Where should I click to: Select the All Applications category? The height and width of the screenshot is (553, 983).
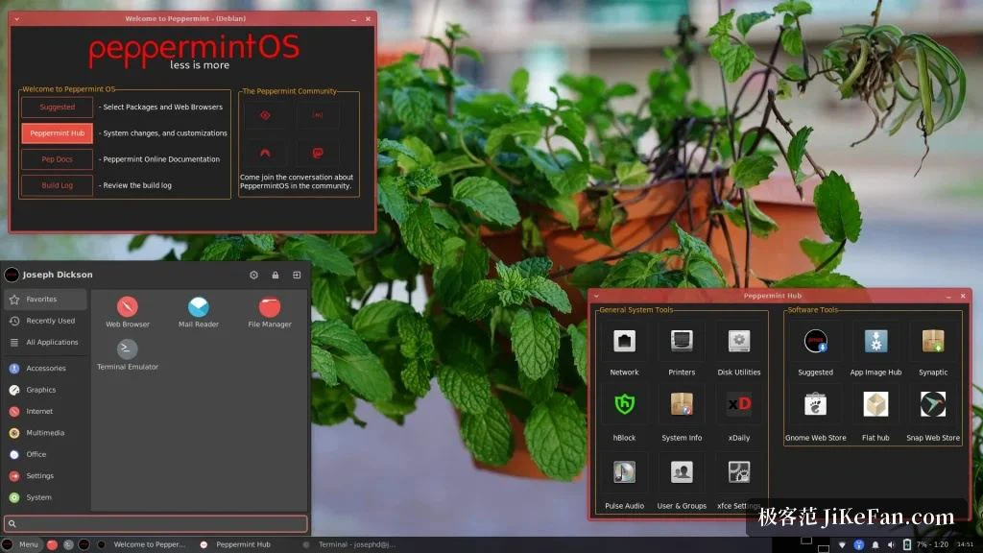tap(45, 343)
